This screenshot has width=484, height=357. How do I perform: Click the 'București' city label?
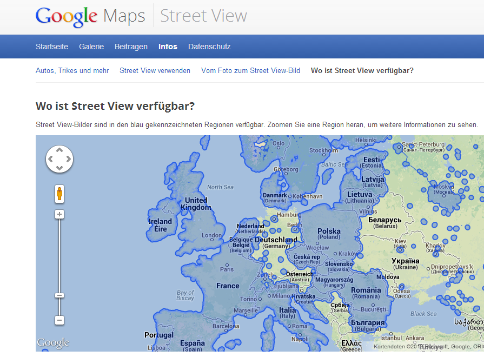click(373, 309)
